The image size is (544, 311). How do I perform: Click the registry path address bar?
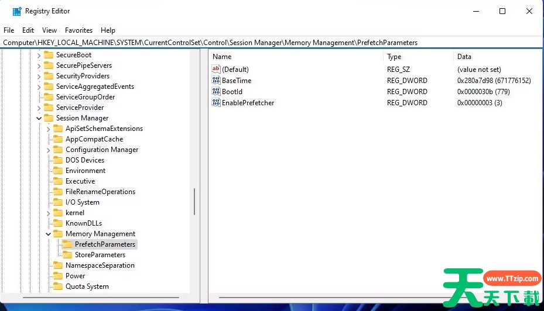[x=272, y=43]
